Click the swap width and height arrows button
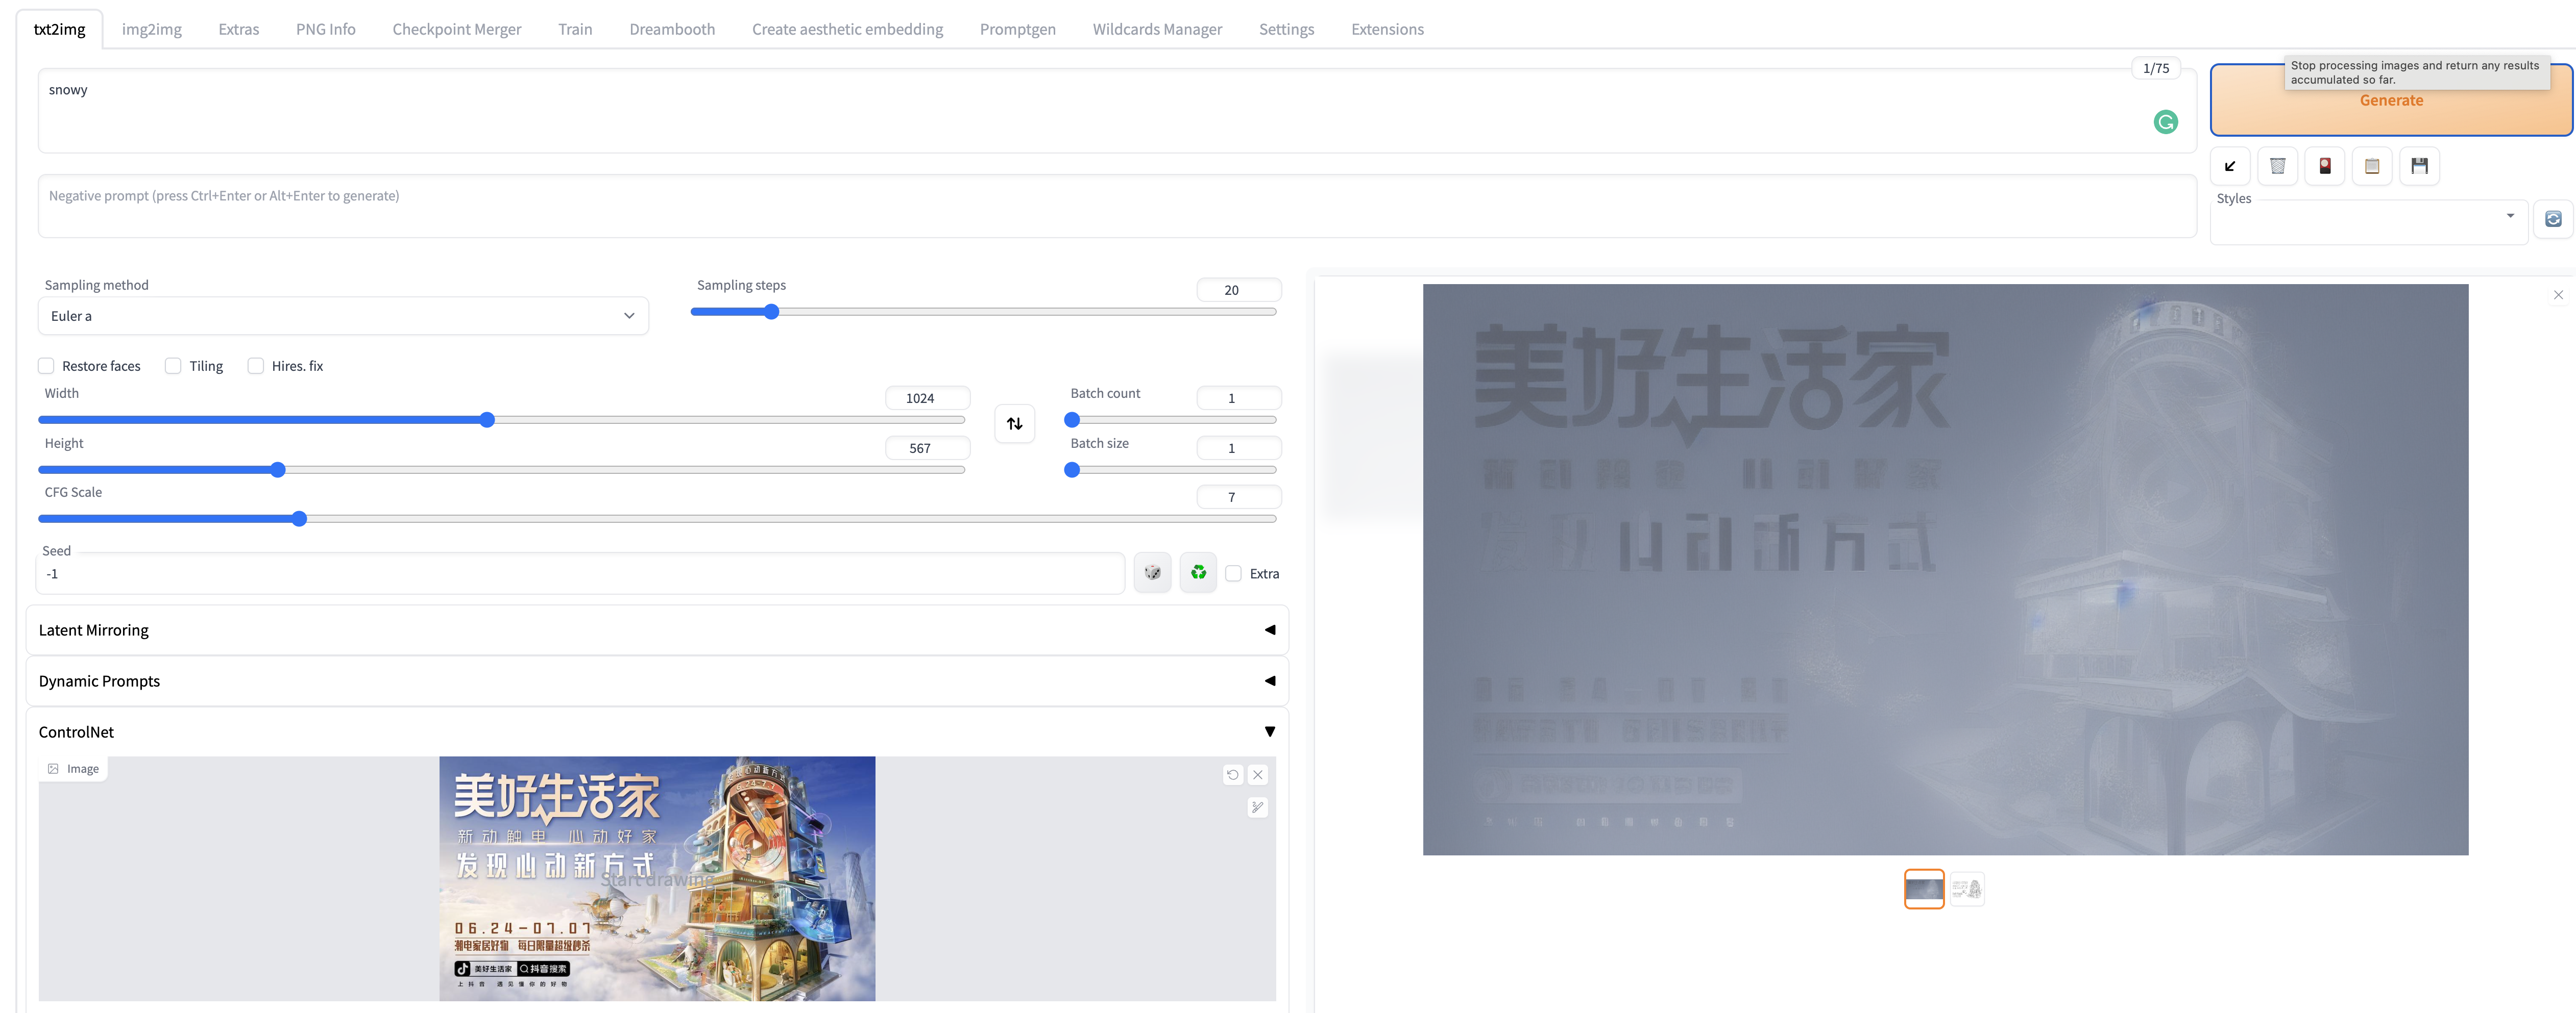The image size is (2576, 1013). (x=1014, y=423)
